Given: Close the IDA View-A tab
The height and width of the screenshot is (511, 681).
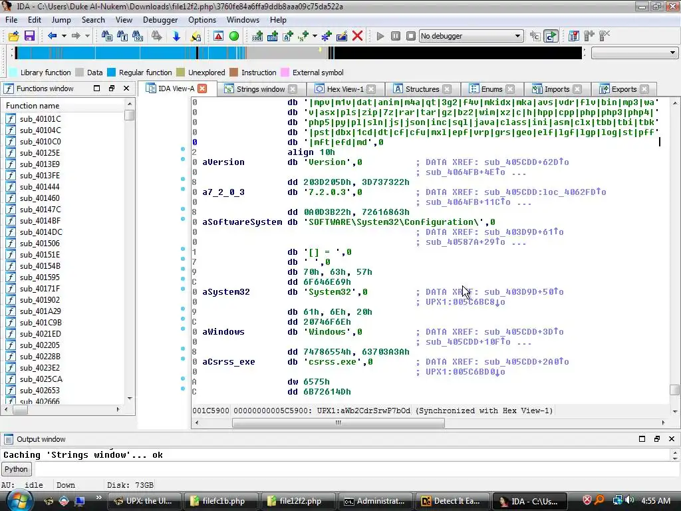Looking at the screenshot, I should pos(202,88).
